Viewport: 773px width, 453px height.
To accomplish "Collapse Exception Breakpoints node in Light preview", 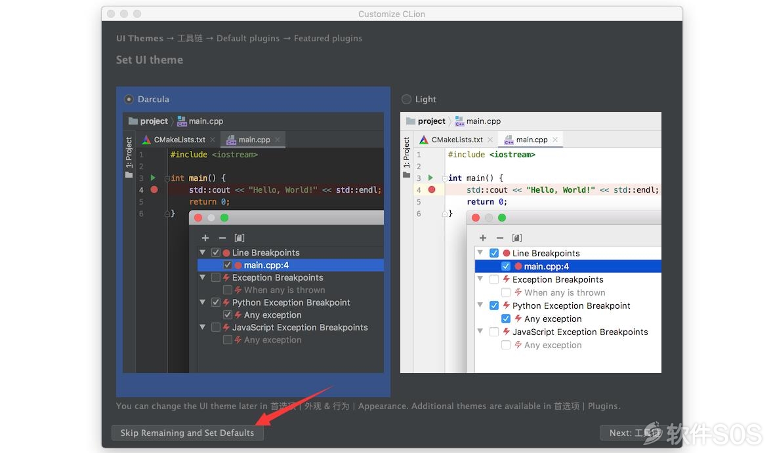I will click(x=480, y=279).
